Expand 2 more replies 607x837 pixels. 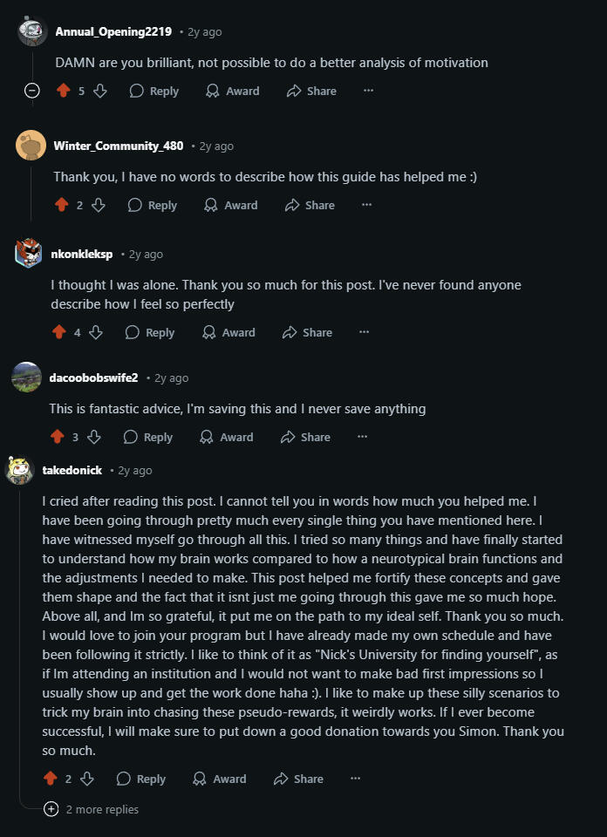click(x=92, y=809)
